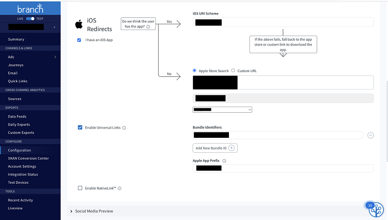This screenshot has width=388, height=220.
Task: Open SKAN Conversion Center
Action: tap(29, 158)
